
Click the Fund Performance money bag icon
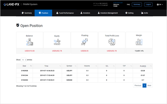[x=57, y=13]
